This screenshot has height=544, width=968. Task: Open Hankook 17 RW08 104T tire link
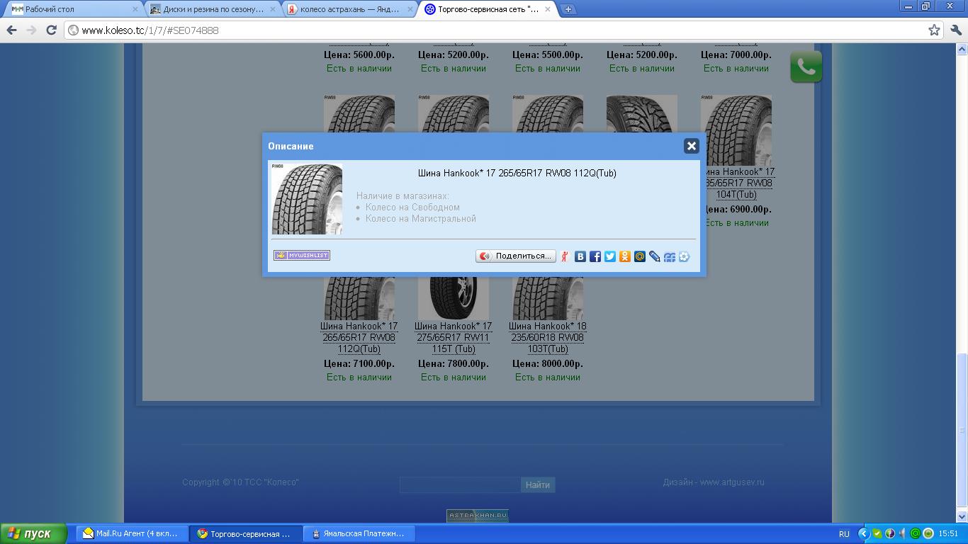[738, 183]
